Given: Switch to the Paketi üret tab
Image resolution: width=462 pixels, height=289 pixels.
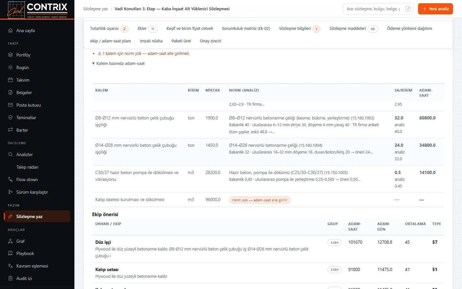Looking at the screenshot, I should point(181,41).
